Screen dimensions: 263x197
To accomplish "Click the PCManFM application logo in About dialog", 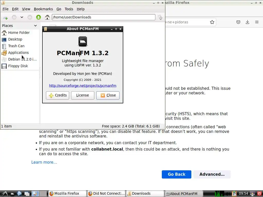I will point(83,41).
